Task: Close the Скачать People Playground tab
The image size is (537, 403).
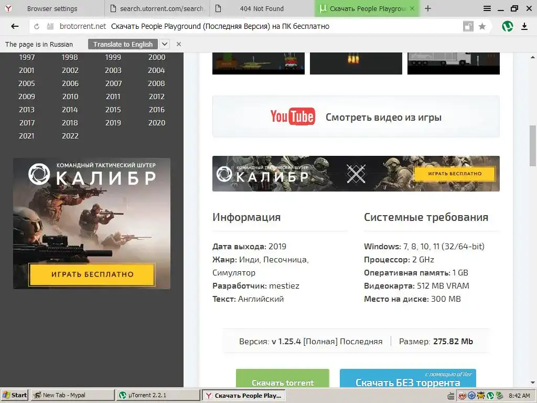Action: pyautogui.click(x=412, y=8)
